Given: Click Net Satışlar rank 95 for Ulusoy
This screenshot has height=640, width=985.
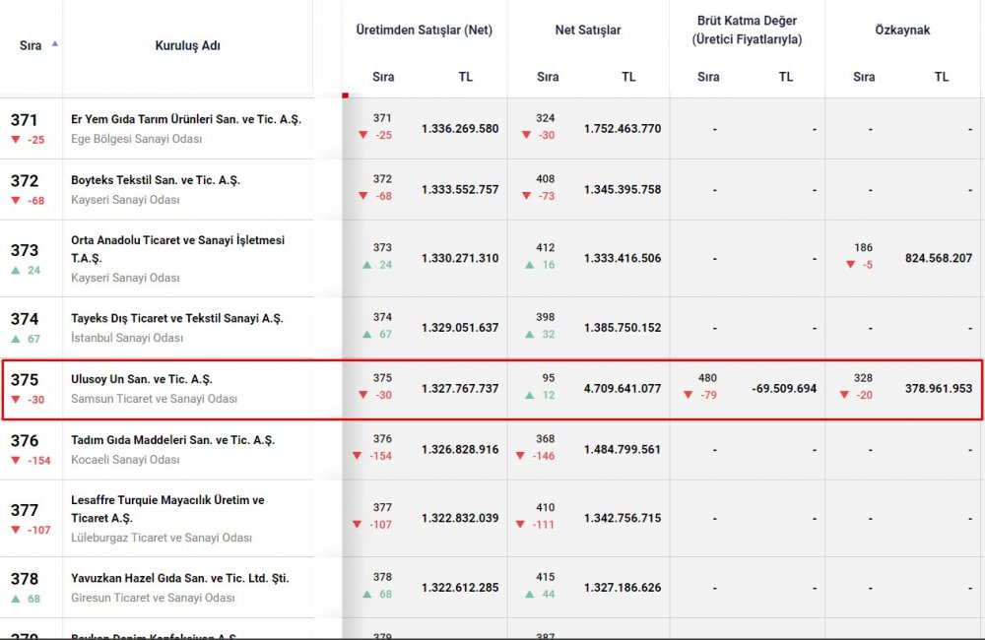Looking at the screenshot, I should 549,377.
